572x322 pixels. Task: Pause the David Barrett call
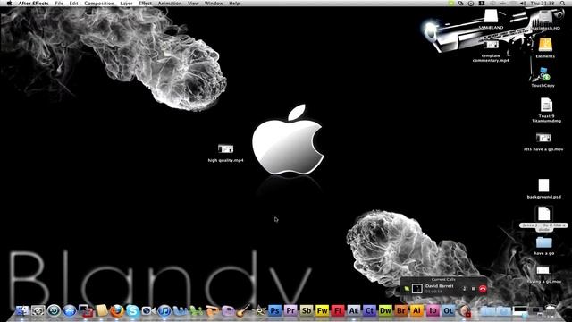coord(474,289)
